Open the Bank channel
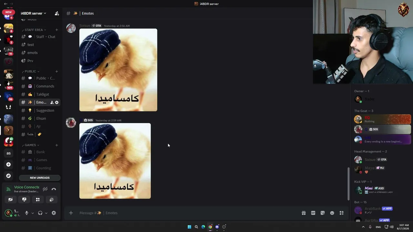The height and width of the screenshot is (232, 413). pyautogui.click(x=40, y=152)
